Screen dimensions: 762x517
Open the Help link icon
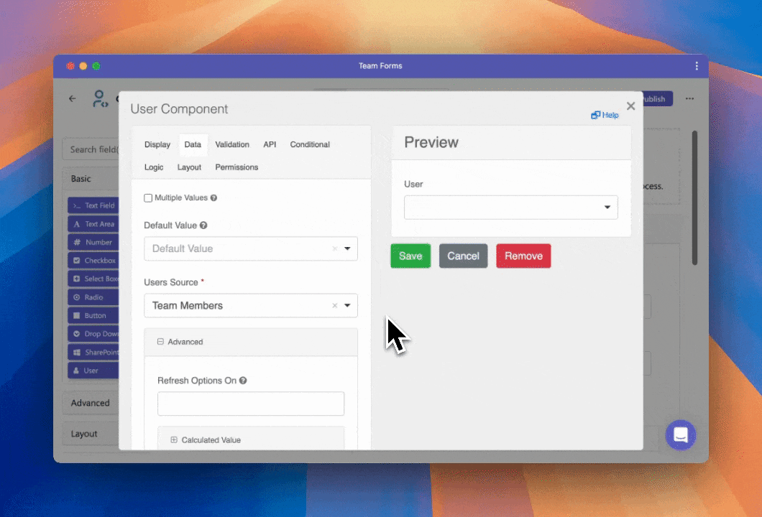[595, 115]
